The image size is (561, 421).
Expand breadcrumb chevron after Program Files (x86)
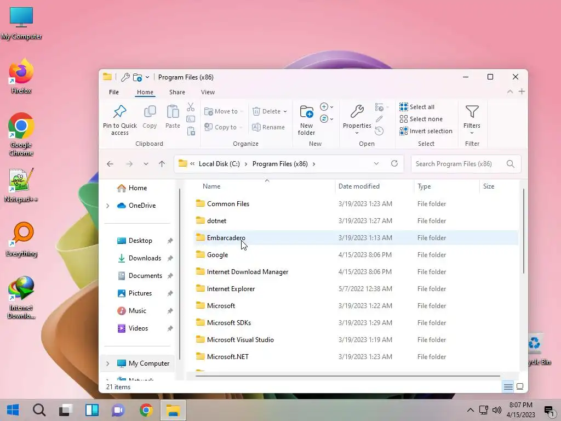(x=314, y=164)
